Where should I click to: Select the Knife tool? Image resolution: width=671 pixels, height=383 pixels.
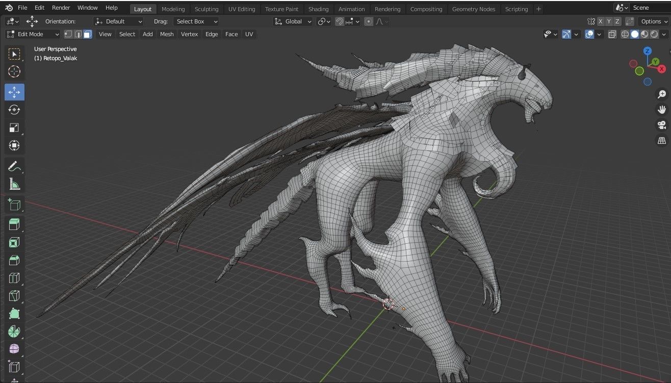(14, 296)
